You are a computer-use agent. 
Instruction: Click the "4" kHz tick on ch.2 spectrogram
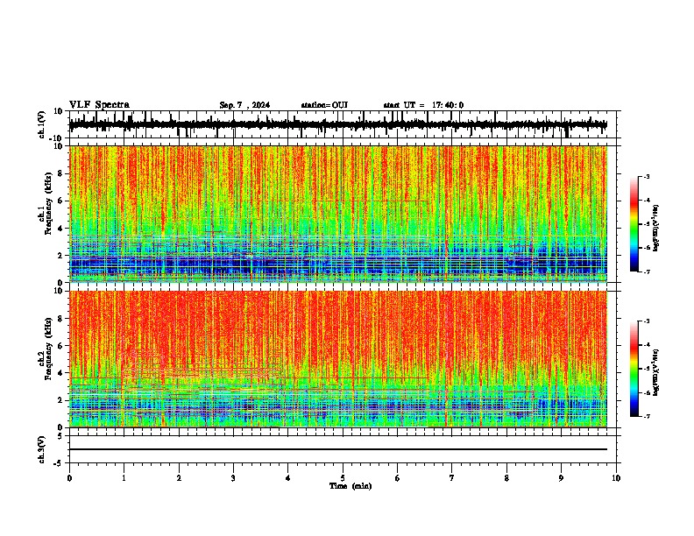point(61,373)
